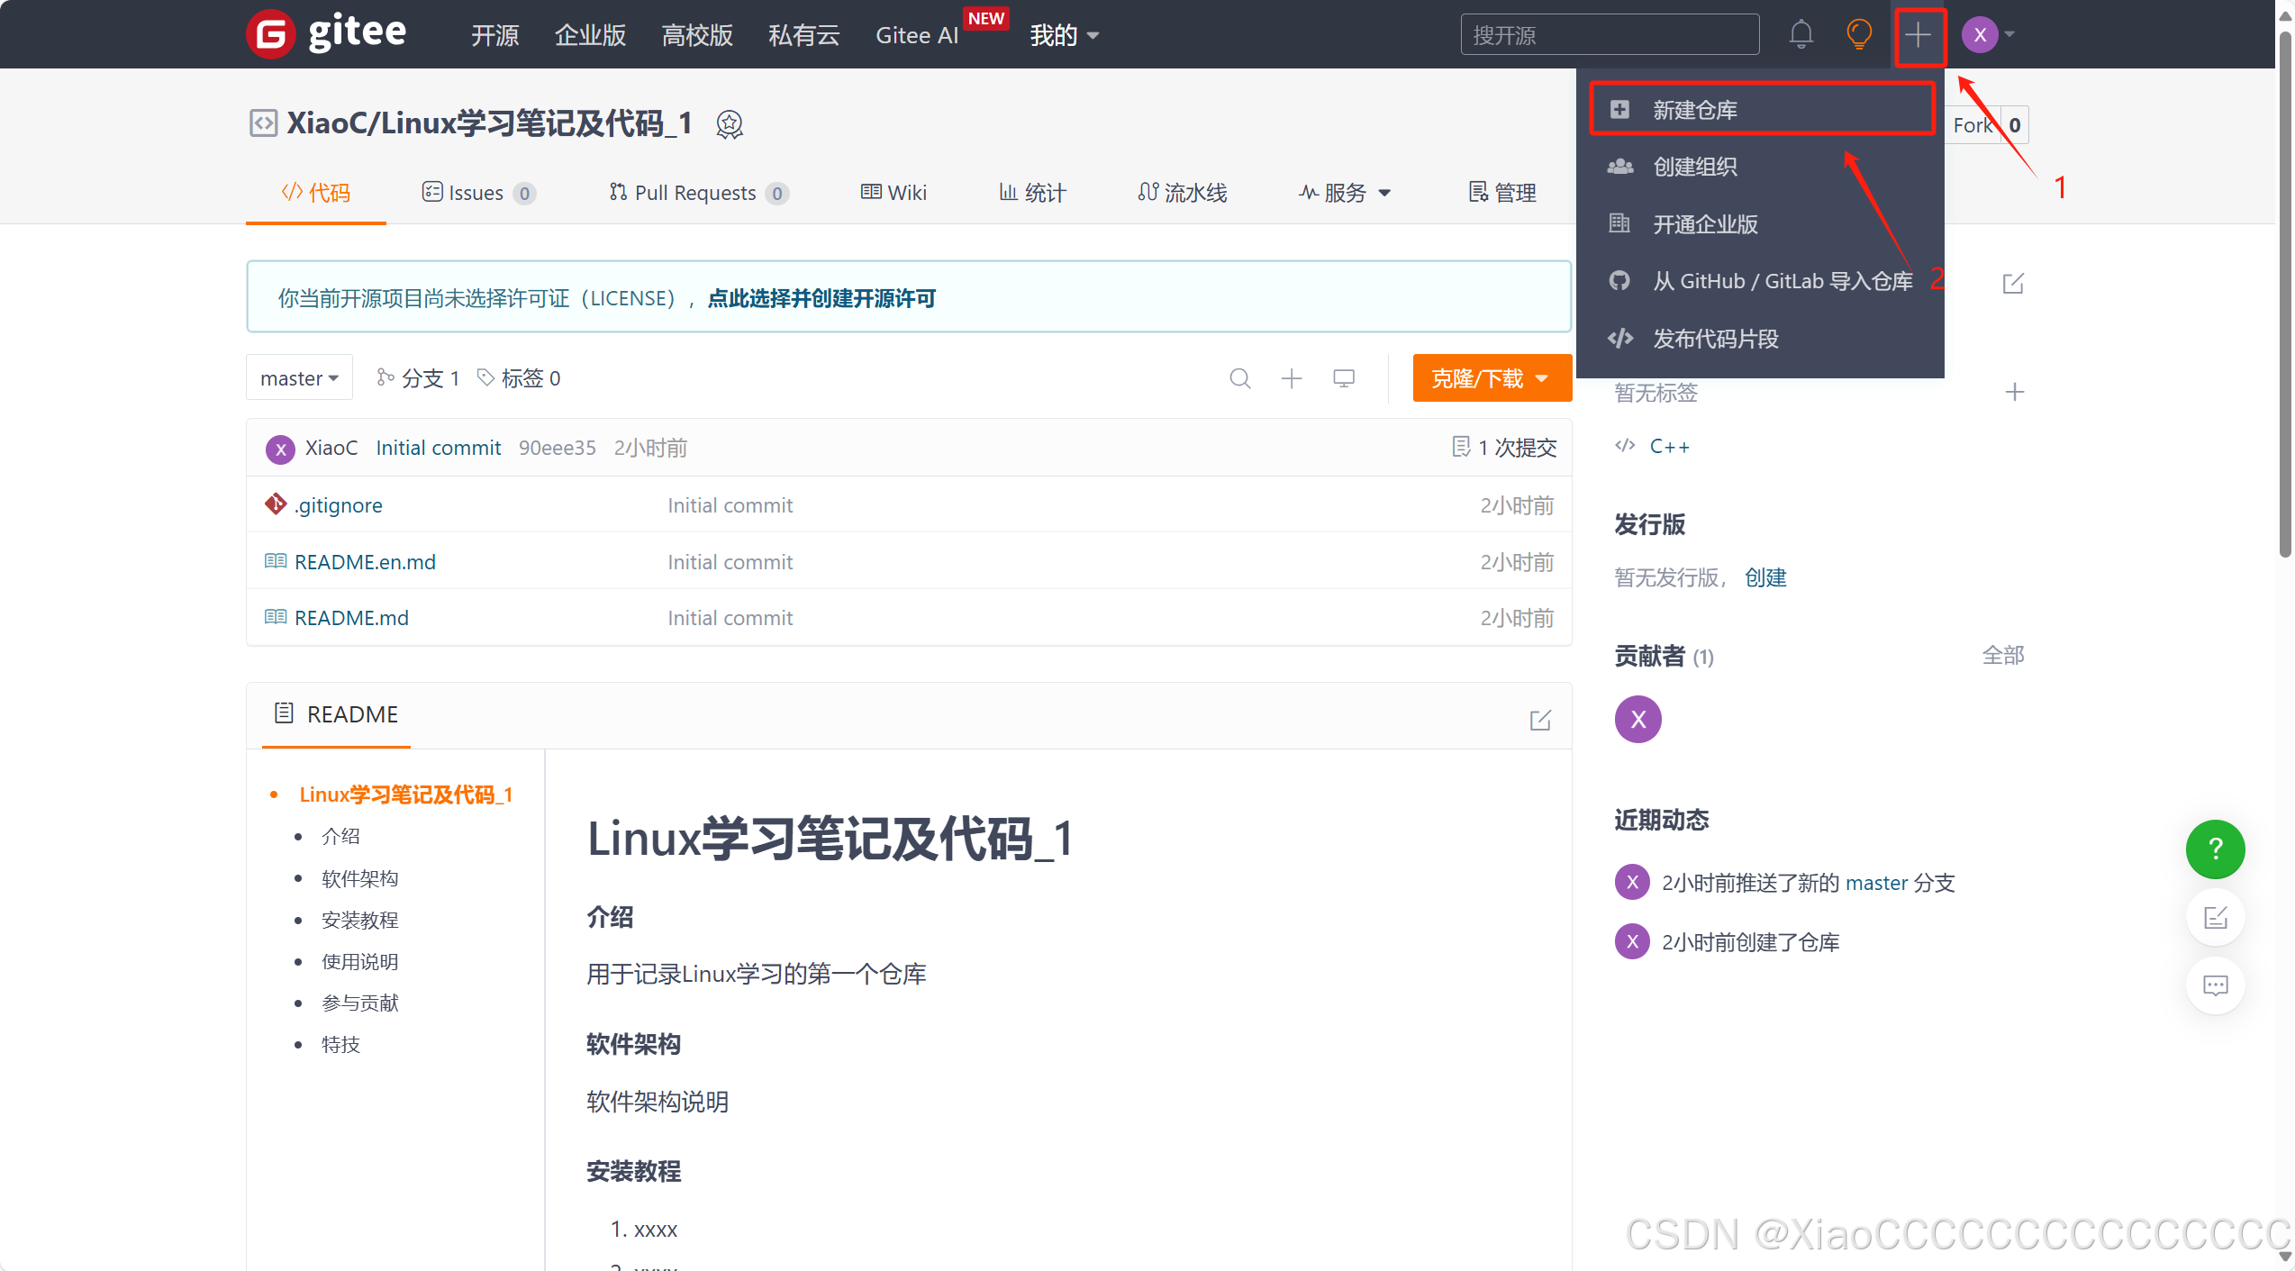The image size is (2295, 1271).
Task: Open the 克隆/下载 dropdown button
Action: 1492,378
